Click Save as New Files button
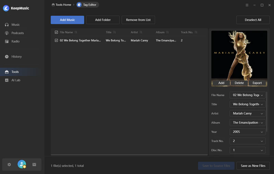The image size is (274, 174). tap(253, 166)
